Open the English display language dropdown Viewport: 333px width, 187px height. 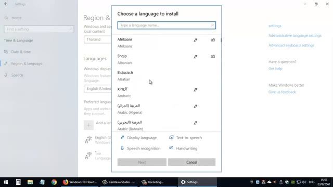point(98,89)
